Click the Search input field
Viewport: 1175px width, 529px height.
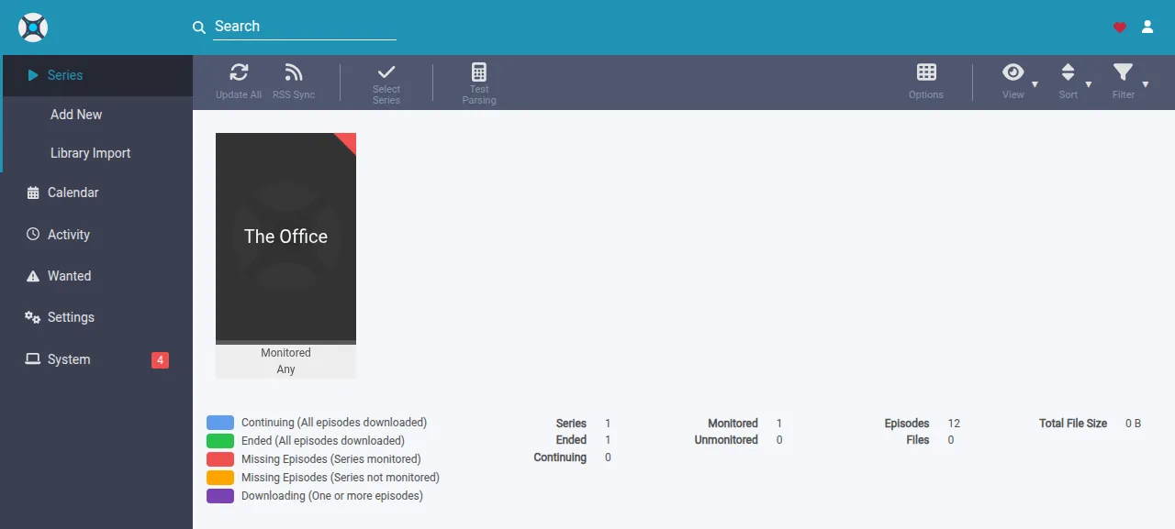305,27
